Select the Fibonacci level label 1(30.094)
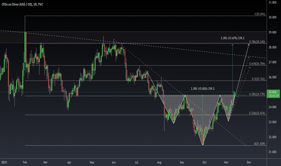This screenshot has height=166, width=281. pyautogui.click(x=260, y=14)
